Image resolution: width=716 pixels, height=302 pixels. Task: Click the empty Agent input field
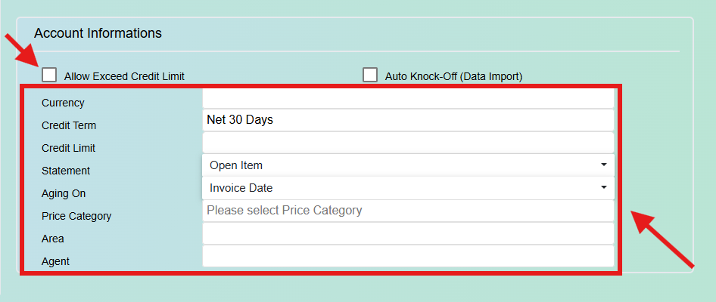tap(408, 256)
